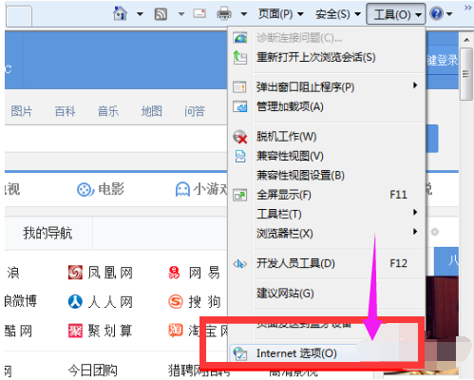
Task: Open the 网易 site link
Action: coord(204,273)
